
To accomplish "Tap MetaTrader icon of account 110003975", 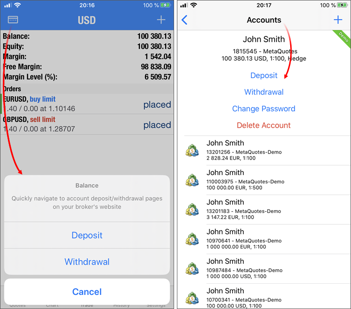I will (192, 180).
